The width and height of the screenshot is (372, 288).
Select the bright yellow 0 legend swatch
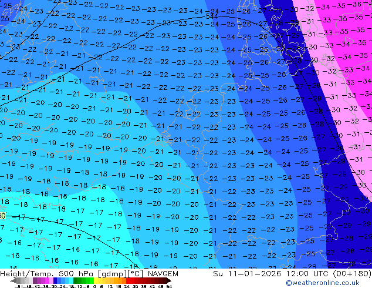(x=96, y=280)
